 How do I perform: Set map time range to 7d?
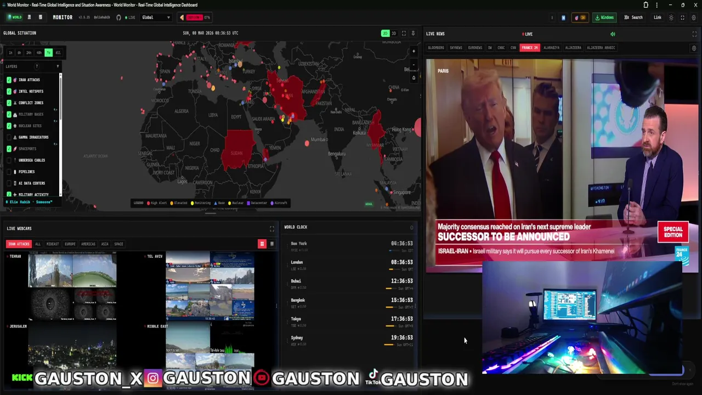point(48,53)
